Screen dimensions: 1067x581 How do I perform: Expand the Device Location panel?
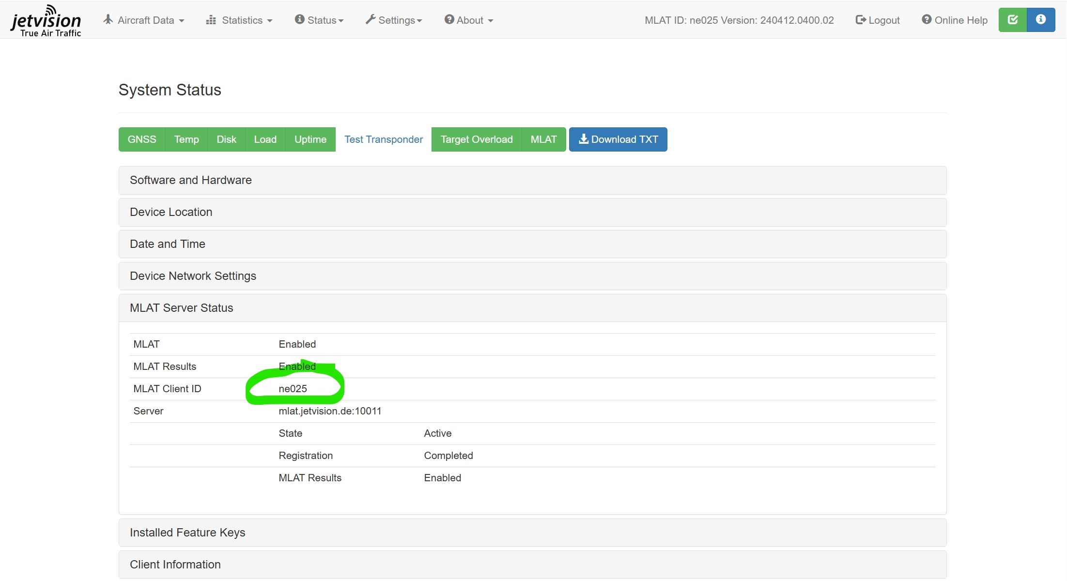click(x=533, y=212)
